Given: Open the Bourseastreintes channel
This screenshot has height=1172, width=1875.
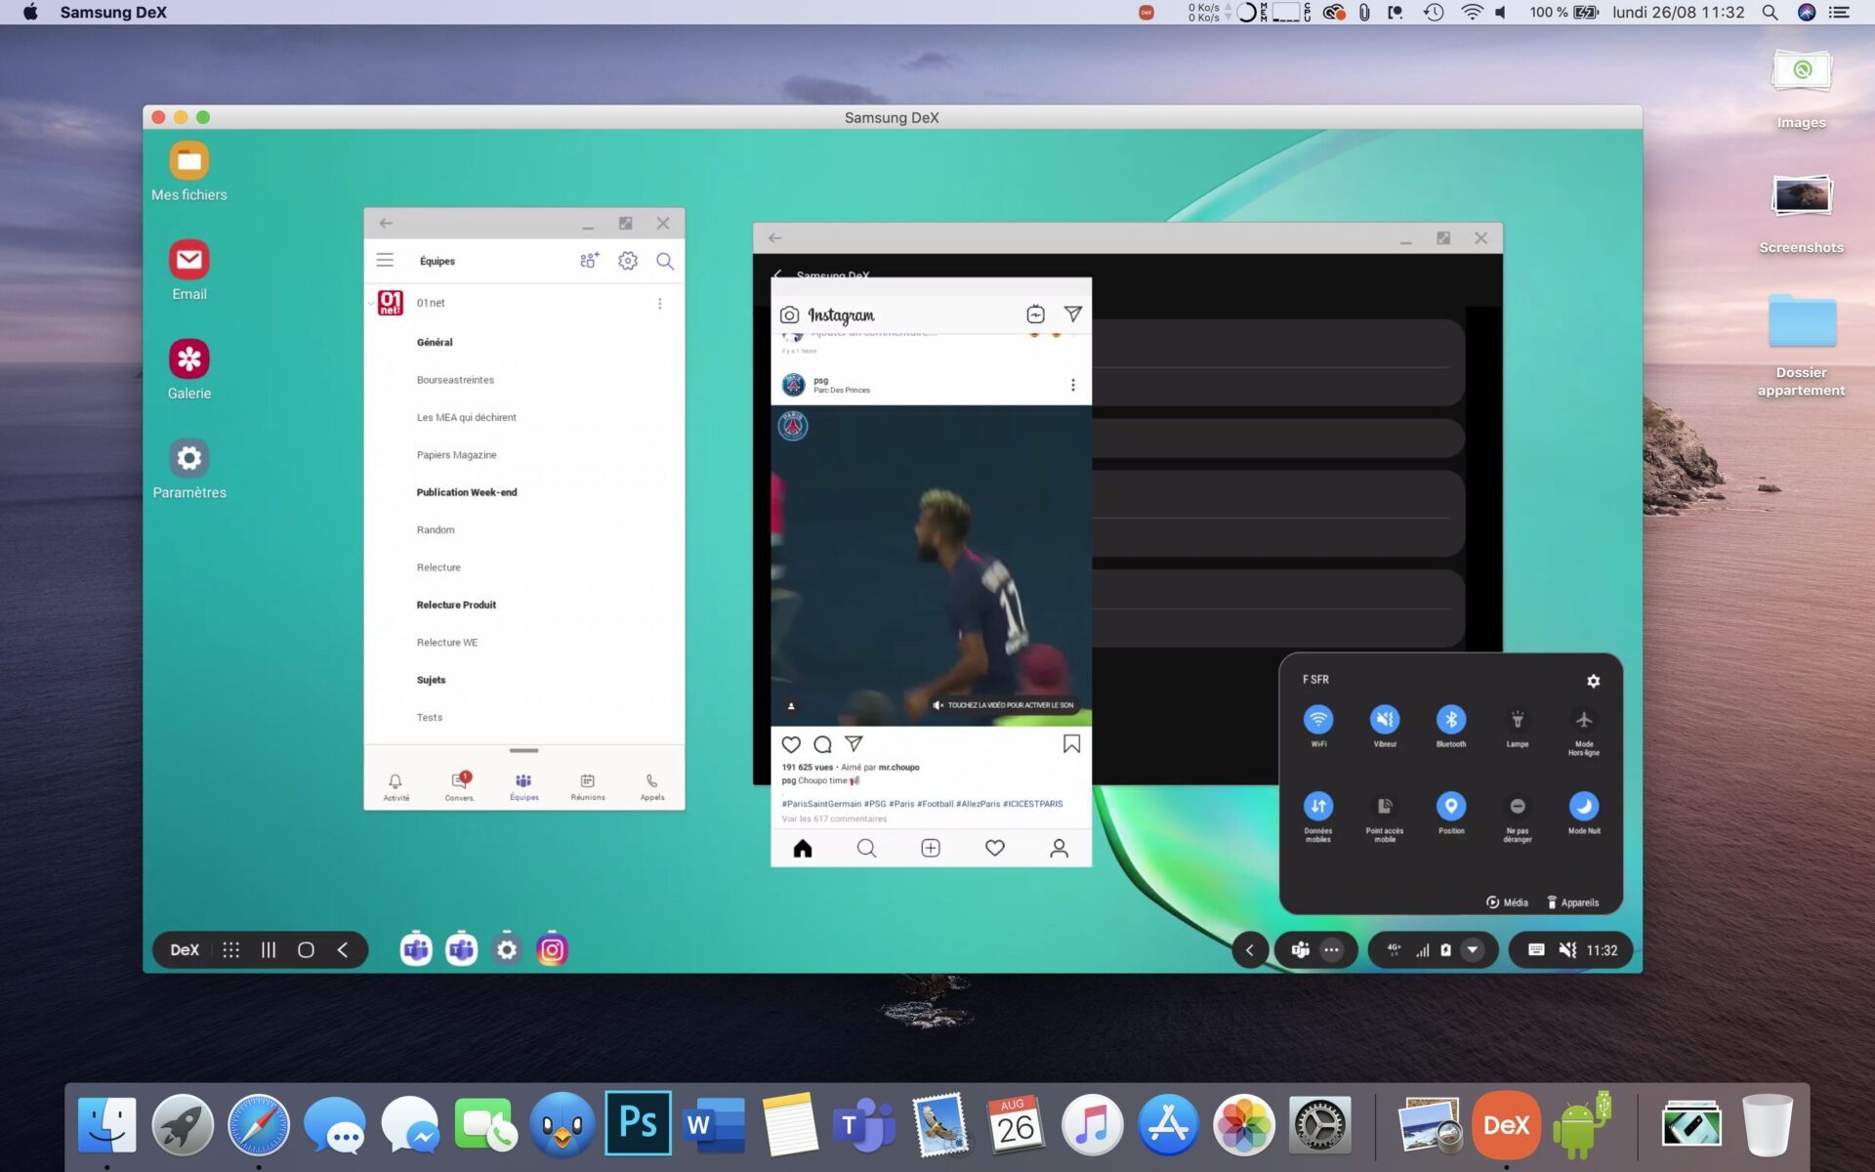Looking at the screenshot, I should point(455,380).
